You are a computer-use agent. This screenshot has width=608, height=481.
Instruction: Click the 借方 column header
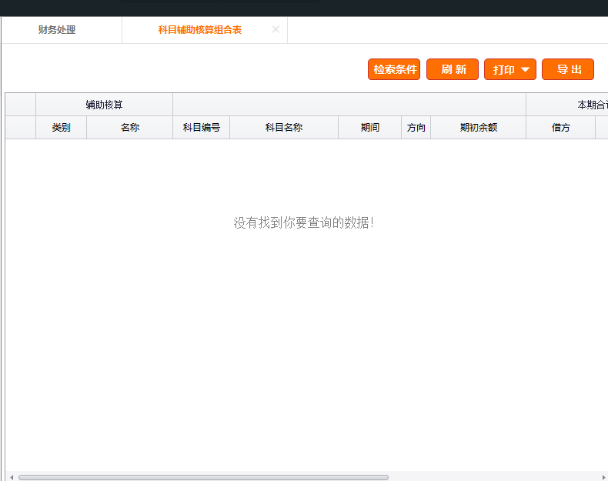coord(560,128)
